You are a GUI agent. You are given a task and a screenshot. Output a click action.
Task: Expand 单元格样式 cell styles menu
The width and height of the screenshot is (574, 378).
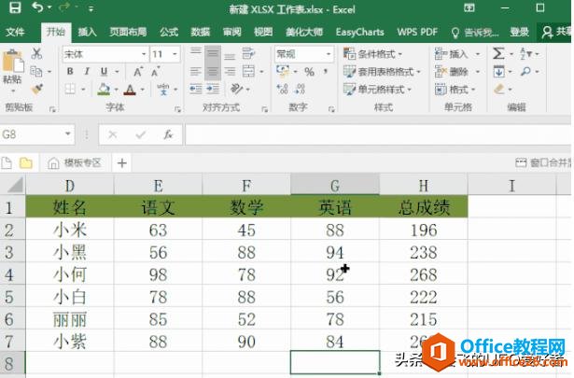(x=377, y=90)
